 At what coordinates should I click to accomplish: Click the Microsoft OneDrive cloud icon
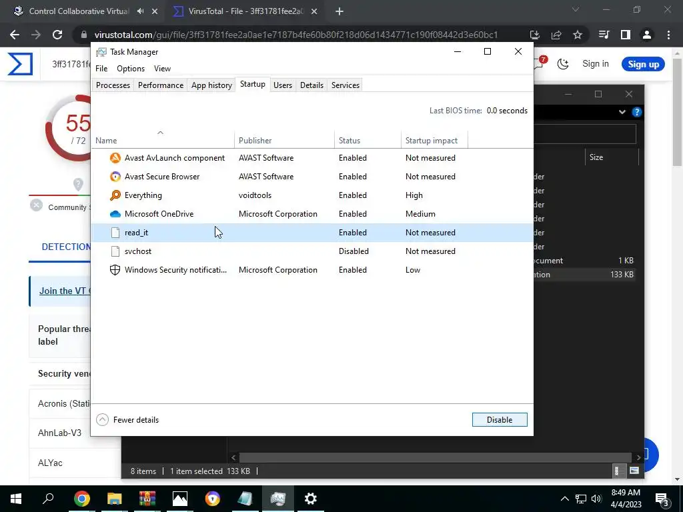(115, 214)
